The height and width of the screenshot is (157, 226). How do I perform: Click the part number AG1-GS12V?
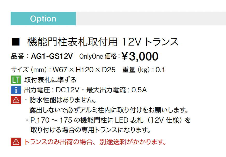tap(52, 56)
